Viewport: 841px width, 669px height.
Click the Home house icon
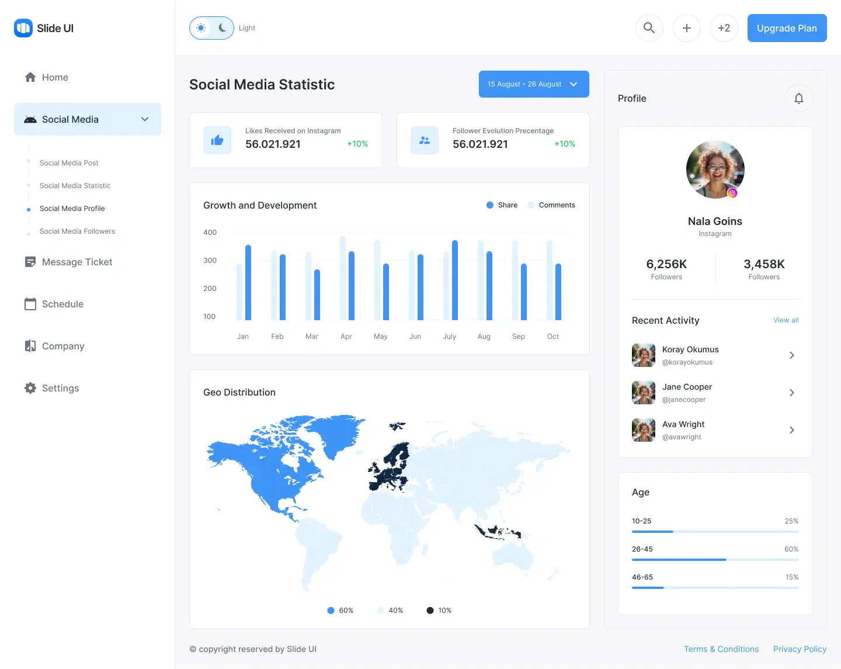click(30, 77)
